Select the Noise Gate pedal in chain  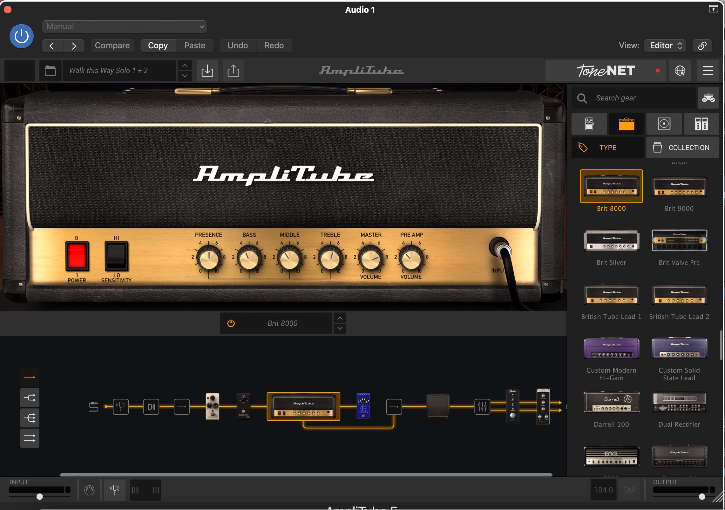click(x=212, y=407)
